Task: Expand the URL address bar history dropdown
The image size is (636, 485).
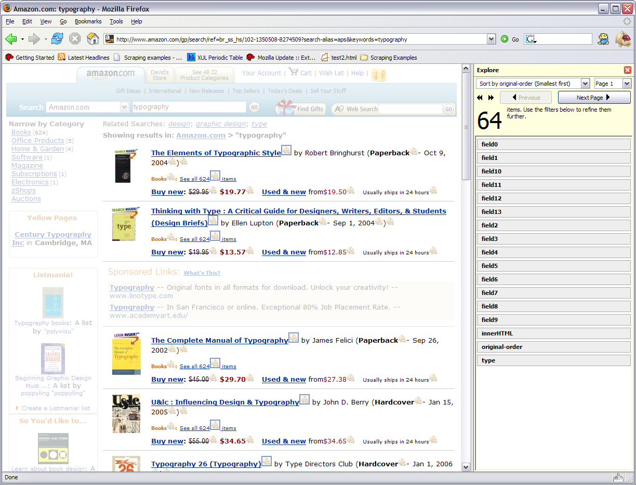Action: point(491,39)
